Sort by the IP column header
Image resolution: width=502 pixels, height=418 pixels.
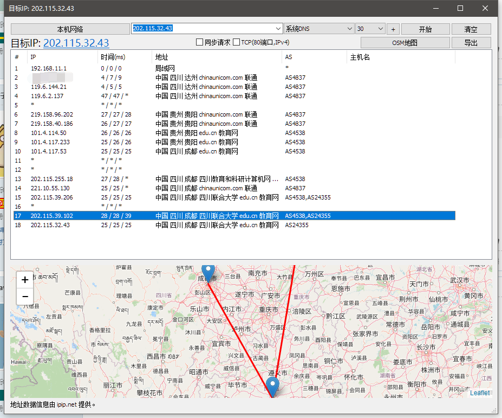(x=63, y=57)
